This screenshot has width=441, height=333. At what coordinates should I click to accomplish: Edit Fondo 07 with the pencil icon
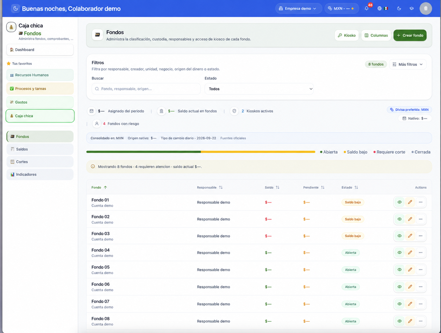[410, 304]
